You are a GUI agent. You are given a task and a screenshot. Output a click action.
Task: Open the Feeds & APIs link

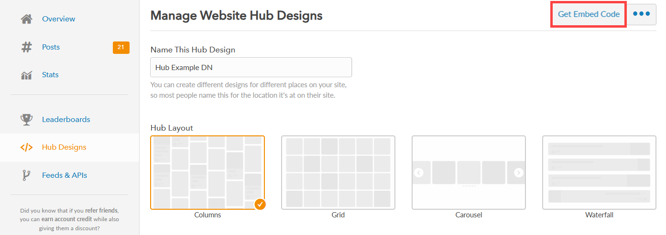65,175
